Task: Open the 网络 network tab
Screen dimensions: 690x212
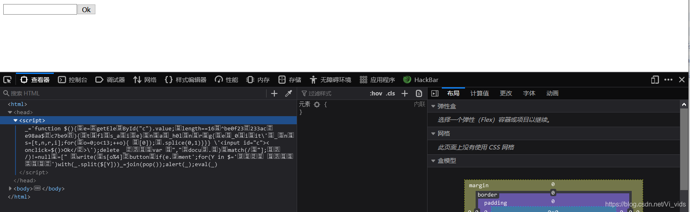Action: (x=145, y=80)
